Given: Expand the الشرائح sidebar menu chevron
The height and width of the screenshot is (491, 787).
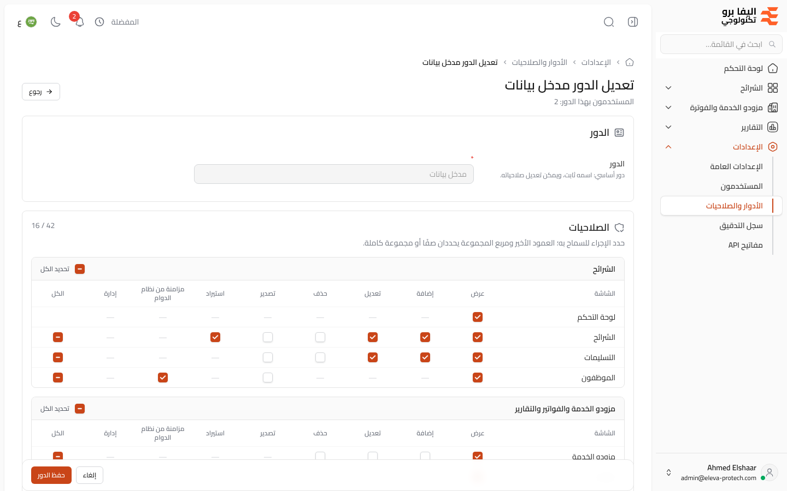Looking at the screenshot, I should 668,88.
